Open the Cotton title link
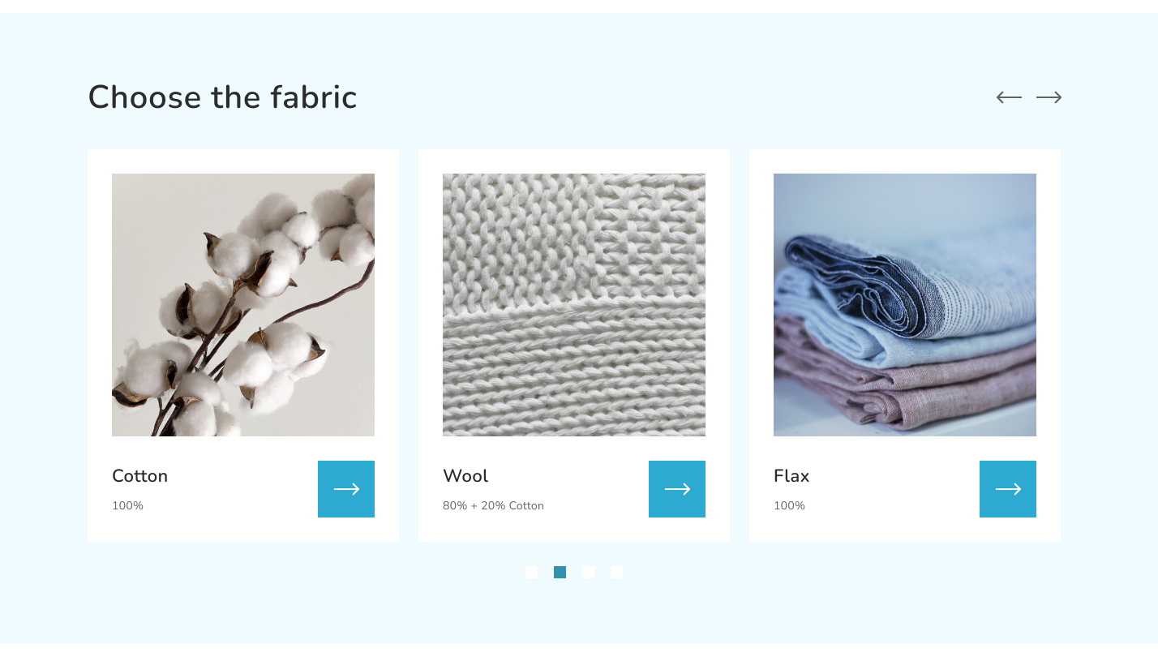Viewport: 1158px width, 657px height. pyautogui.click(x=139, y=476)
